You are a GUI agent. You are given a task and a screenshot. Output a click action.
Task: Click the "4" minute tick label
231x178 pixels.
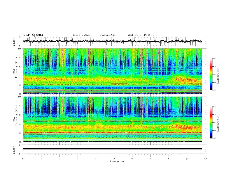(x=96, y=159)
